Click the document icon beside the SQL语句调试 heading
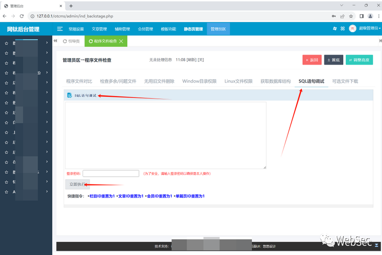The width and height of the screenshot is (382, 255). (x=69, y=95)
